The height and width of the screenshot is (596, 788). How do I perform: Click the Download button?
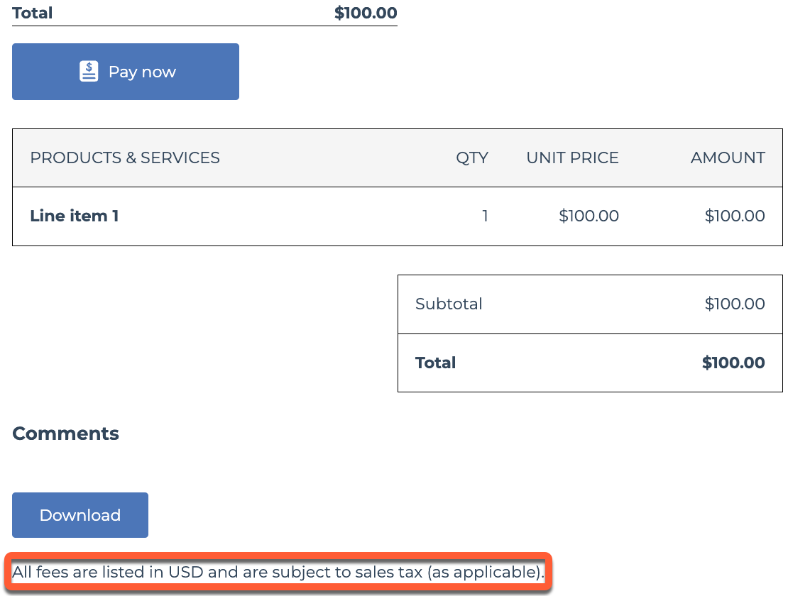point(80,515)
